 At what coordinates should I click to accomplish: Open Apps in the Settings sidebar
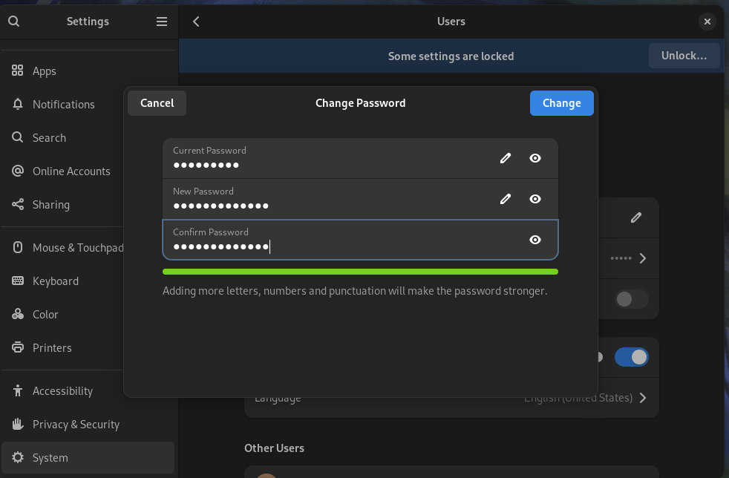(88, 71)
